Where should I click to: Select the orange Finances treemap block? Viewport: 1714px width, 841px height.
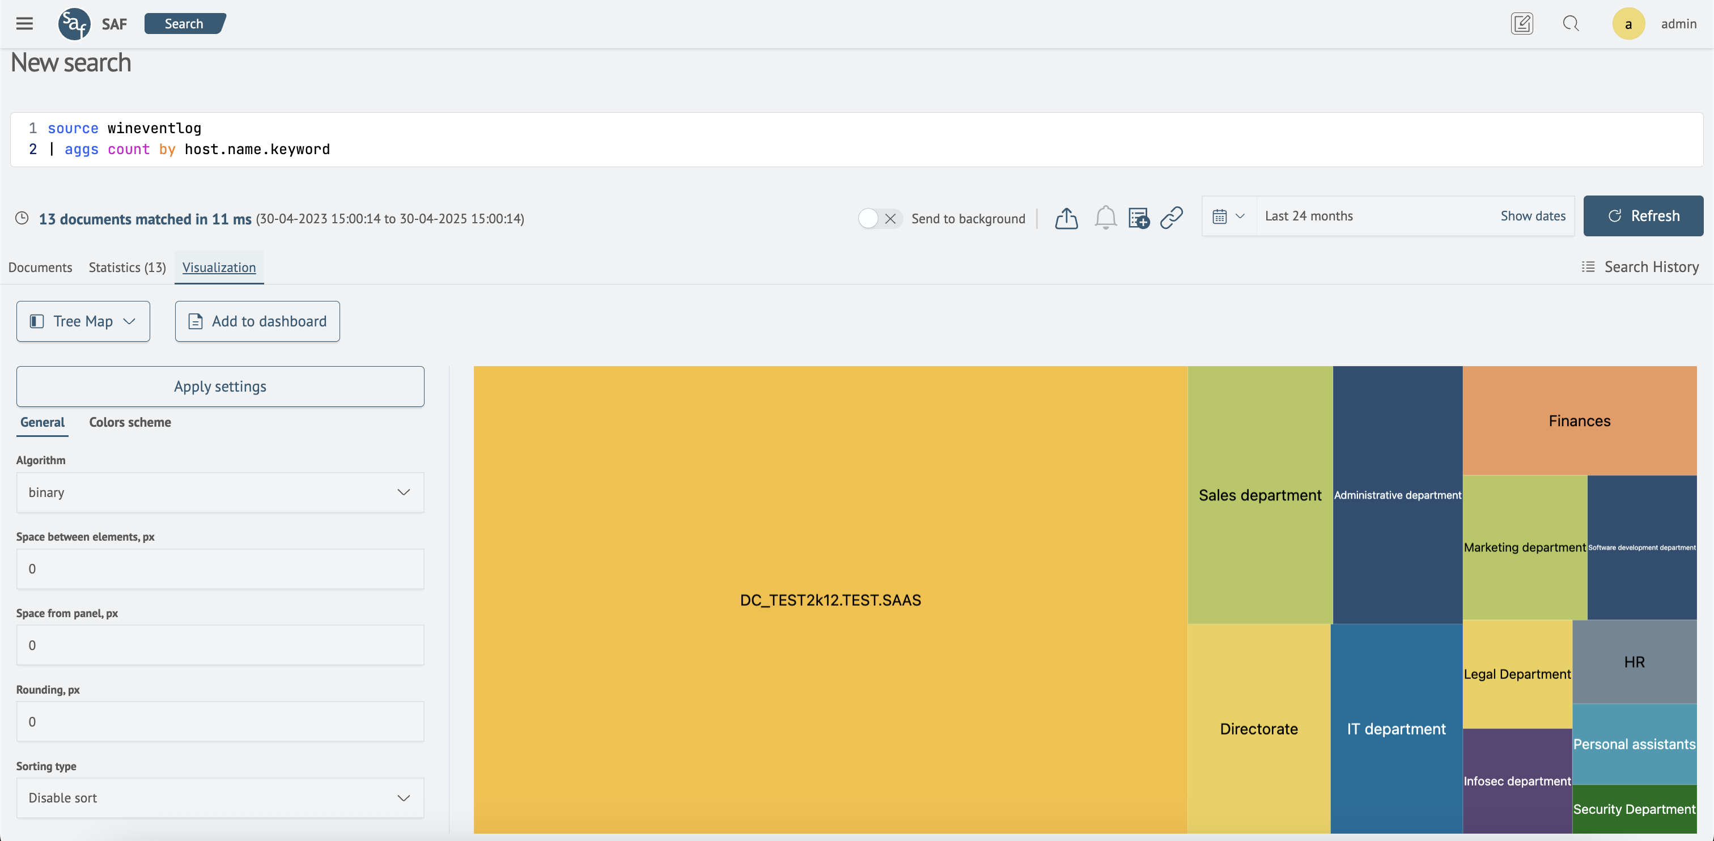click(1579, 420)
